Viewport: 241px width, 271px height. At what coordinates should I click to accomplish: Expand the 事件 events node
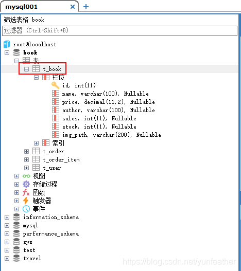pos(16,209)
